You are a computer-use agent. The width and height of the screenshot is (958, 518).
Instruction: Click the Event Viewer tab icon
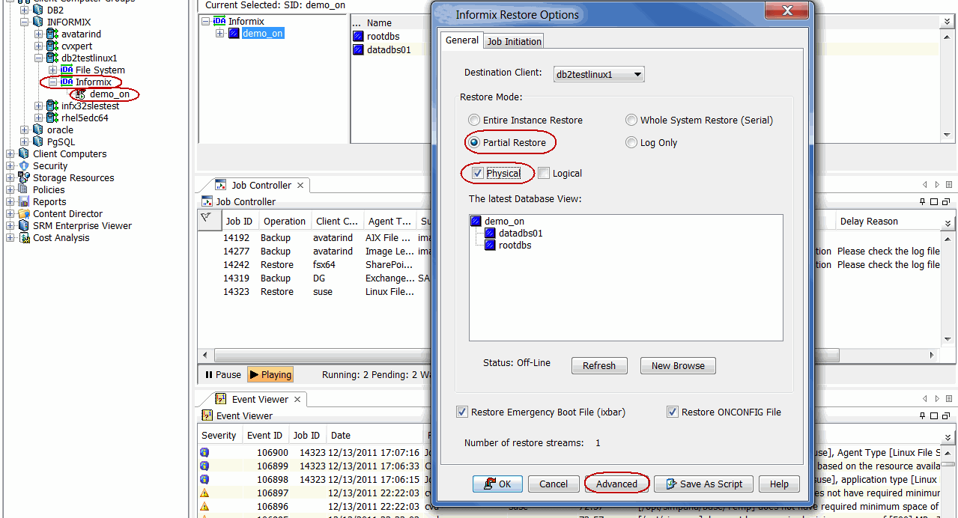[x=221, y=399]
